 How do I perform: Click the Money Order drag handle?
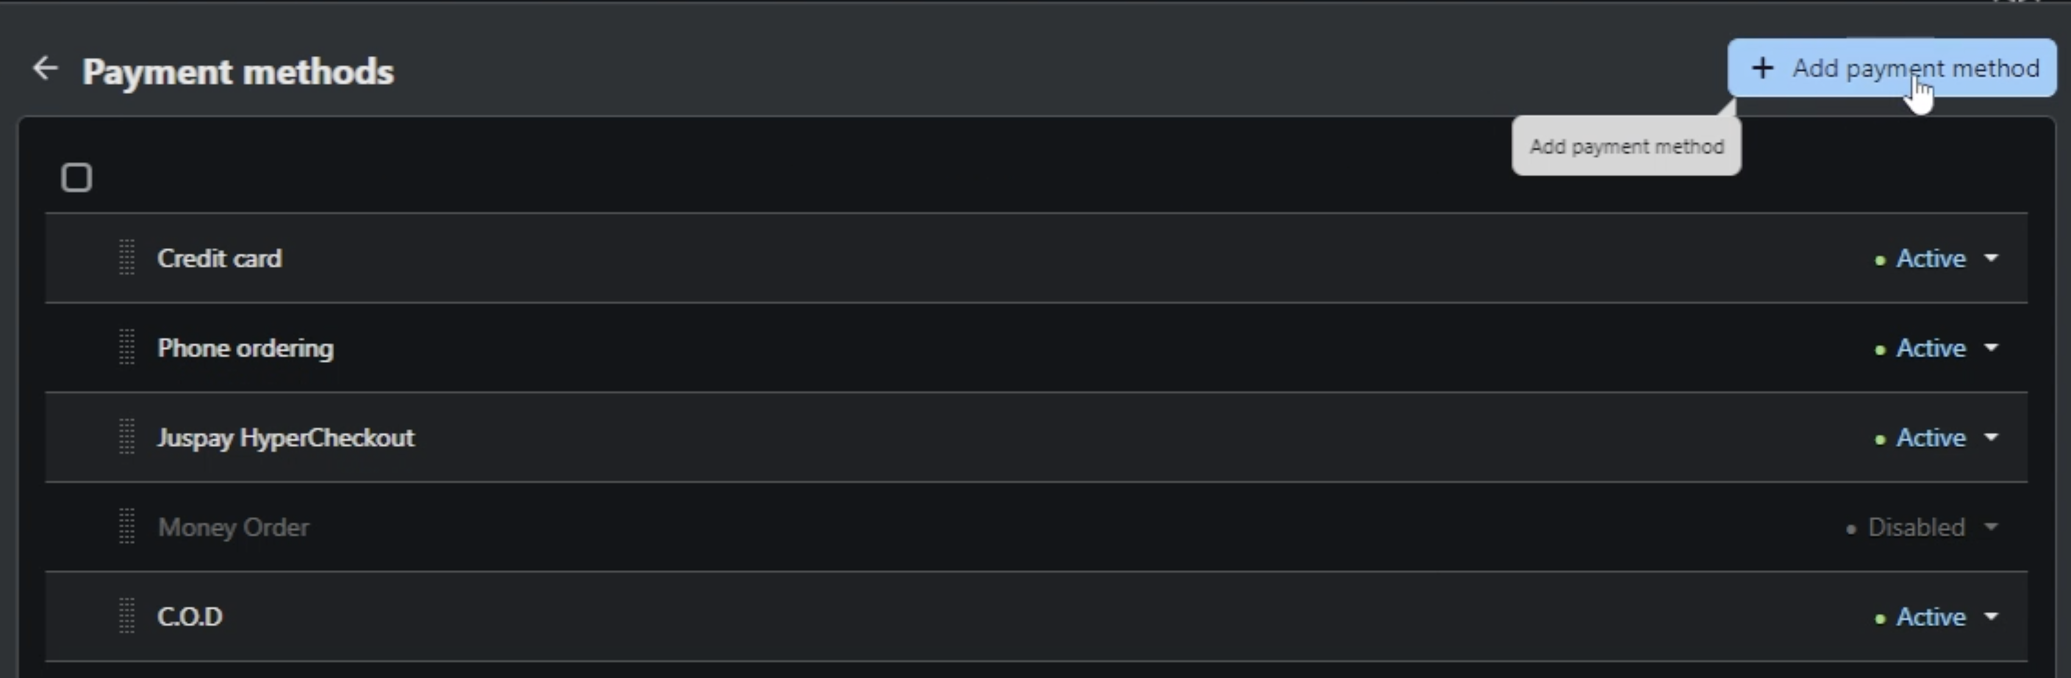(127, 527)
